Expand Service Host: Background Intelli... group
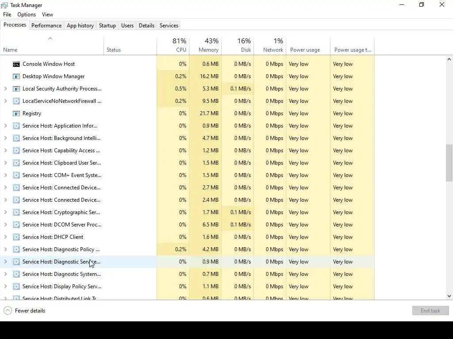Screen dimensions: 453x339 (x=5, y=138)
